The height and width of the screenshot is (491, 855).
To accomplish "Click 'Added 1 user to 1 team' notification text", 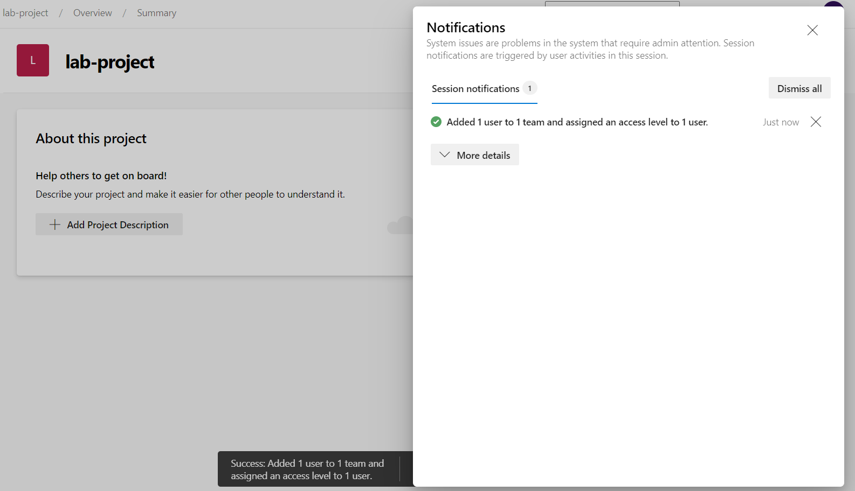I will 577,122.
